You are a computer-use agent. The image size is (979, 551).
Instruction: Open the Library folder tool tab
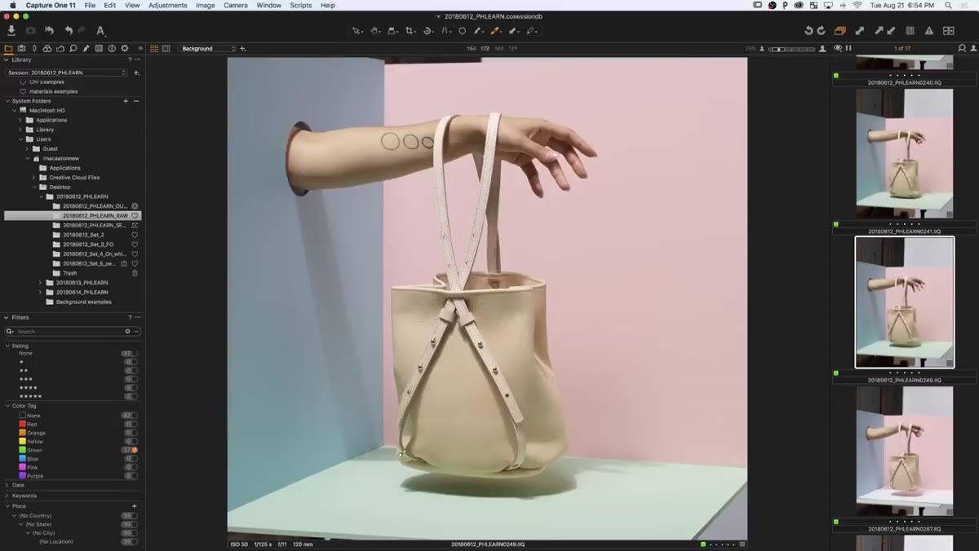point(9,48)
